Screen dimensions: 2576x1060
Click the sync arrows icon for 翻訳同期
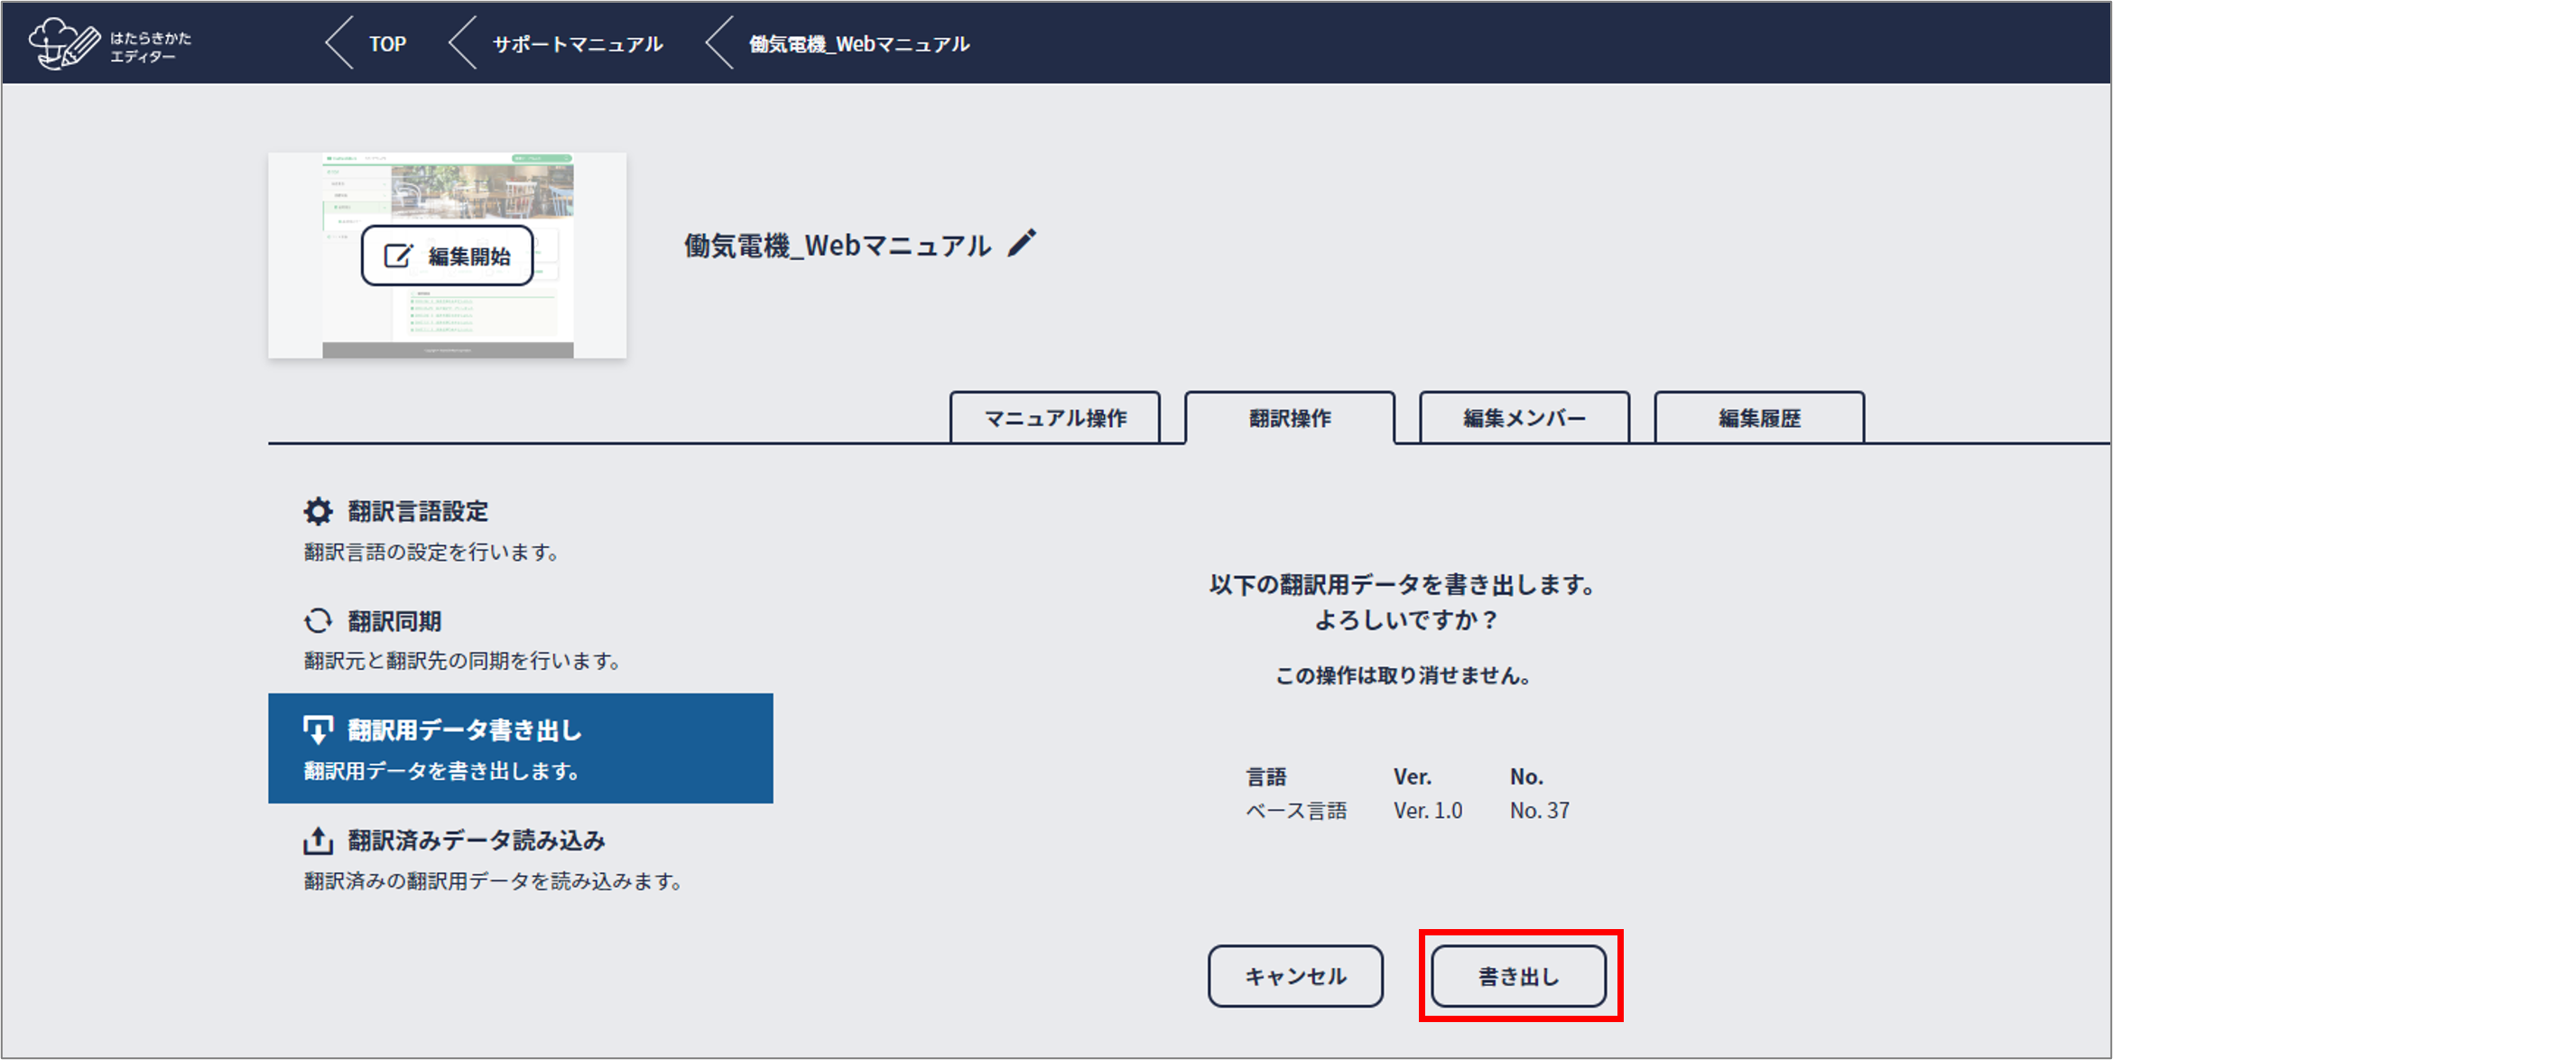[x=318, y=621]
